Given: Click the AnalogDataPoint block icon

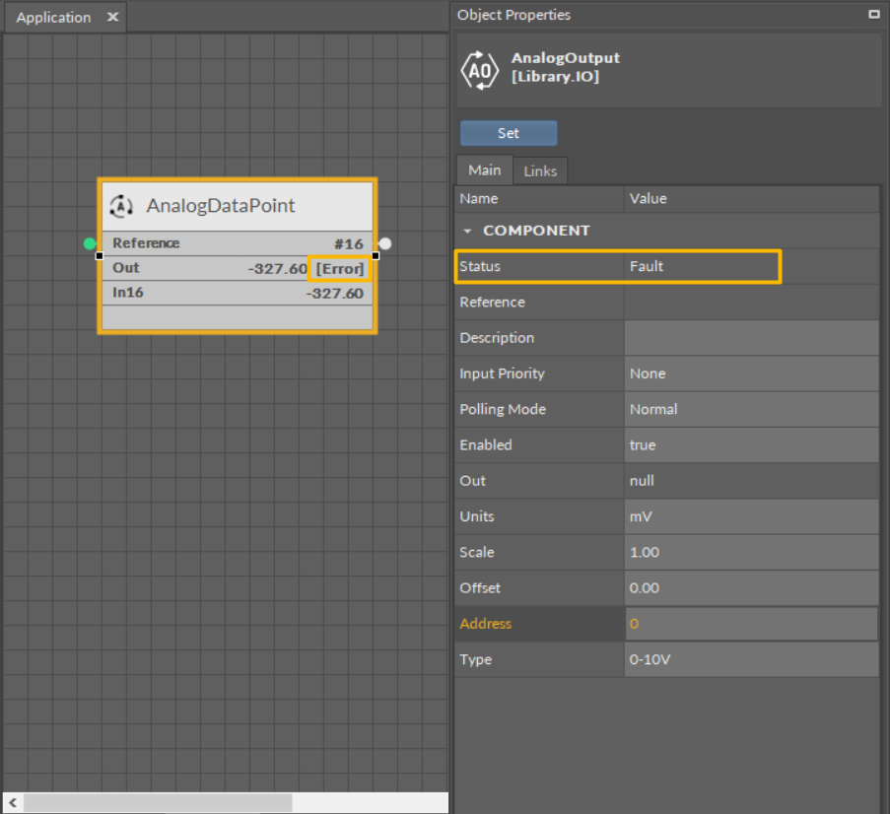Looking at the screenshot, I should pos(121,206).
